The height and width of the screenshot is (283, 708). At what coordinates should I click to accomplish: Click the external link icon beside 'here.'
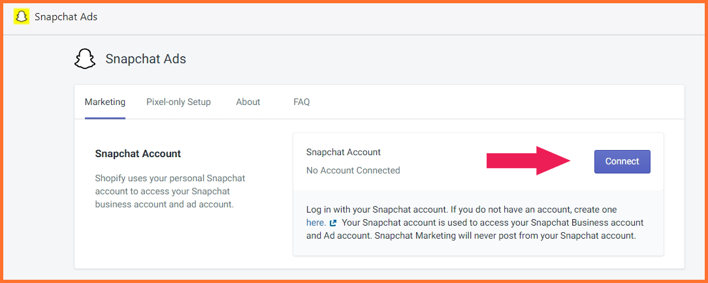[x=333, y=222]
